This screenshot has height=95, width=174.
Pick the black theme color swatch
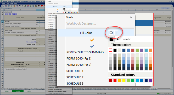pyautogui.click(x=115, y=50)
